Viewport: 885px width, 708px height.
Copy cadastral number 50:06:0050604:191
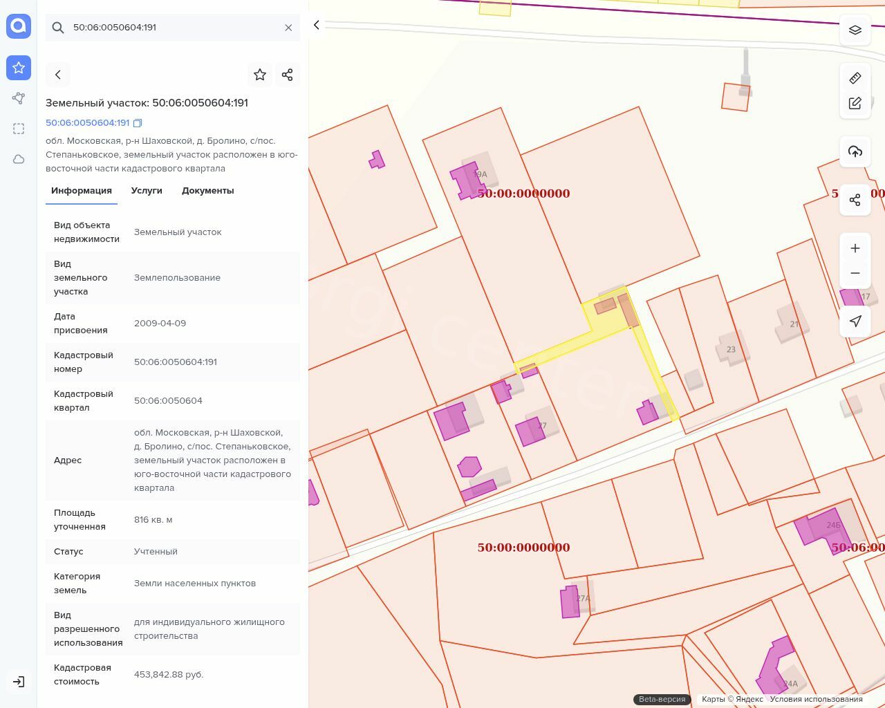[138, 123]
